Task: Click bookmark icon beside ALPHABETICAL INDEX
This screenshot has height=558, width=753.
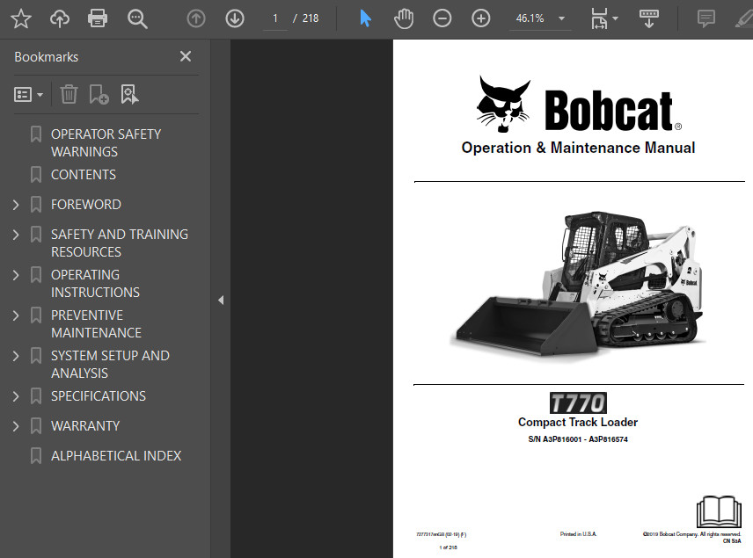Action: 35,456
